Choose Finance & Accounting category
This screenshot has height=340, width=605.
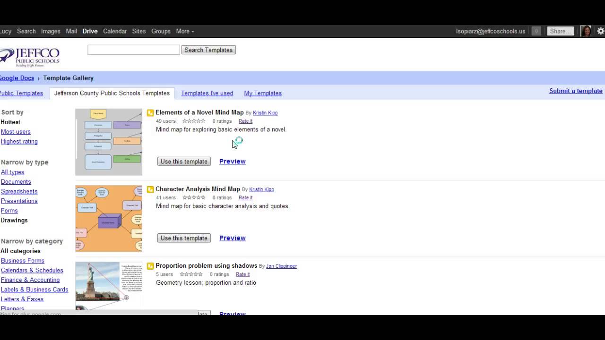pyautogui.click(x=30, y=280)
